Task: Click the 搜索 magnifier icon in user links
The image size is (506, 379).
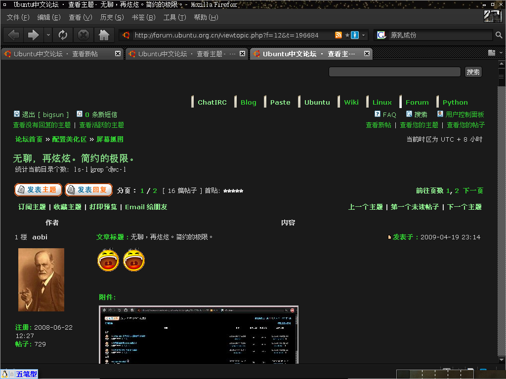Action: pyautogui.click(x=409, y=114)
